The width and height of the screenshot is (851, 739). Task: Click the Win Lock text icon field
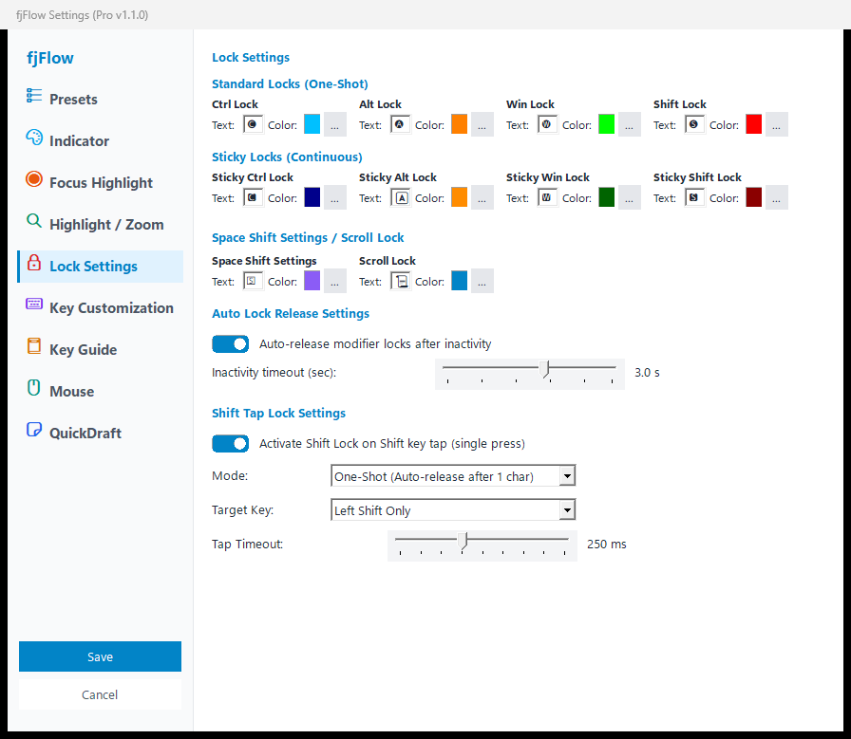coord(547,124)
